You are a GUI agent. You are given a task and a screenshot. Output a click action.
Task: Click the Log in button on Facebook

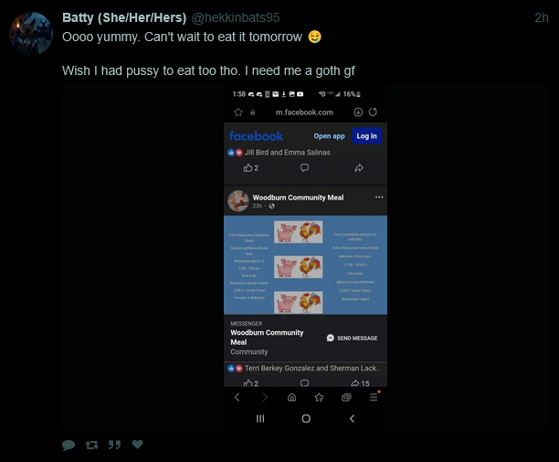[366, 136]
